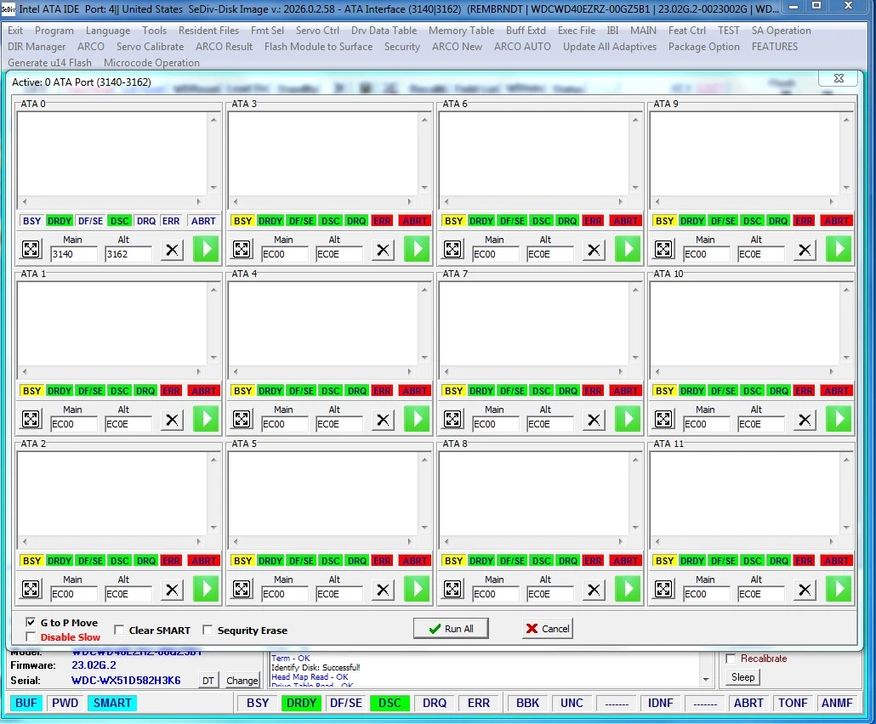This screenshot has width=876, height=724.
Task: Edit ATA 5 Alt port field EC0E
Action: point(338,594)
